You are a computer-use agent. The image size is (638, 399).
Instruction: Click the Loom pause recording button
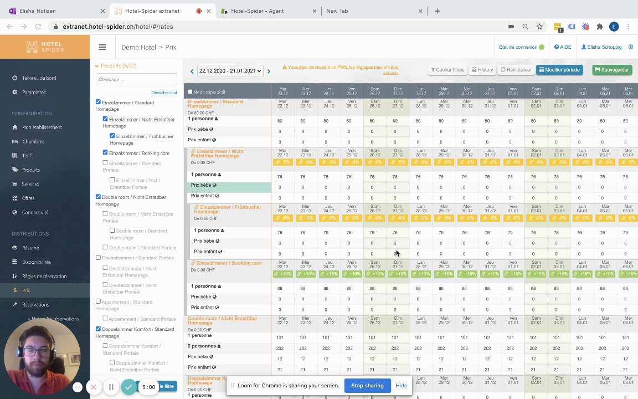(111, 387)
